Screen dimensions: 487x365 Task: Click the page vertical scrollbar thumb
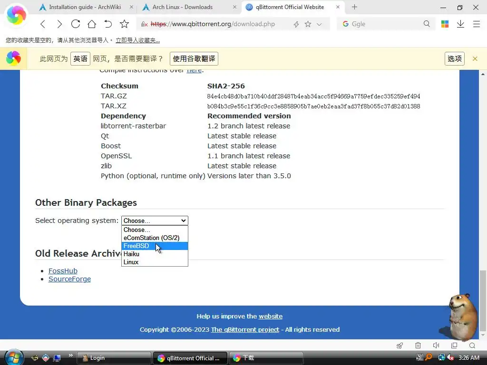tap(483, 301)
